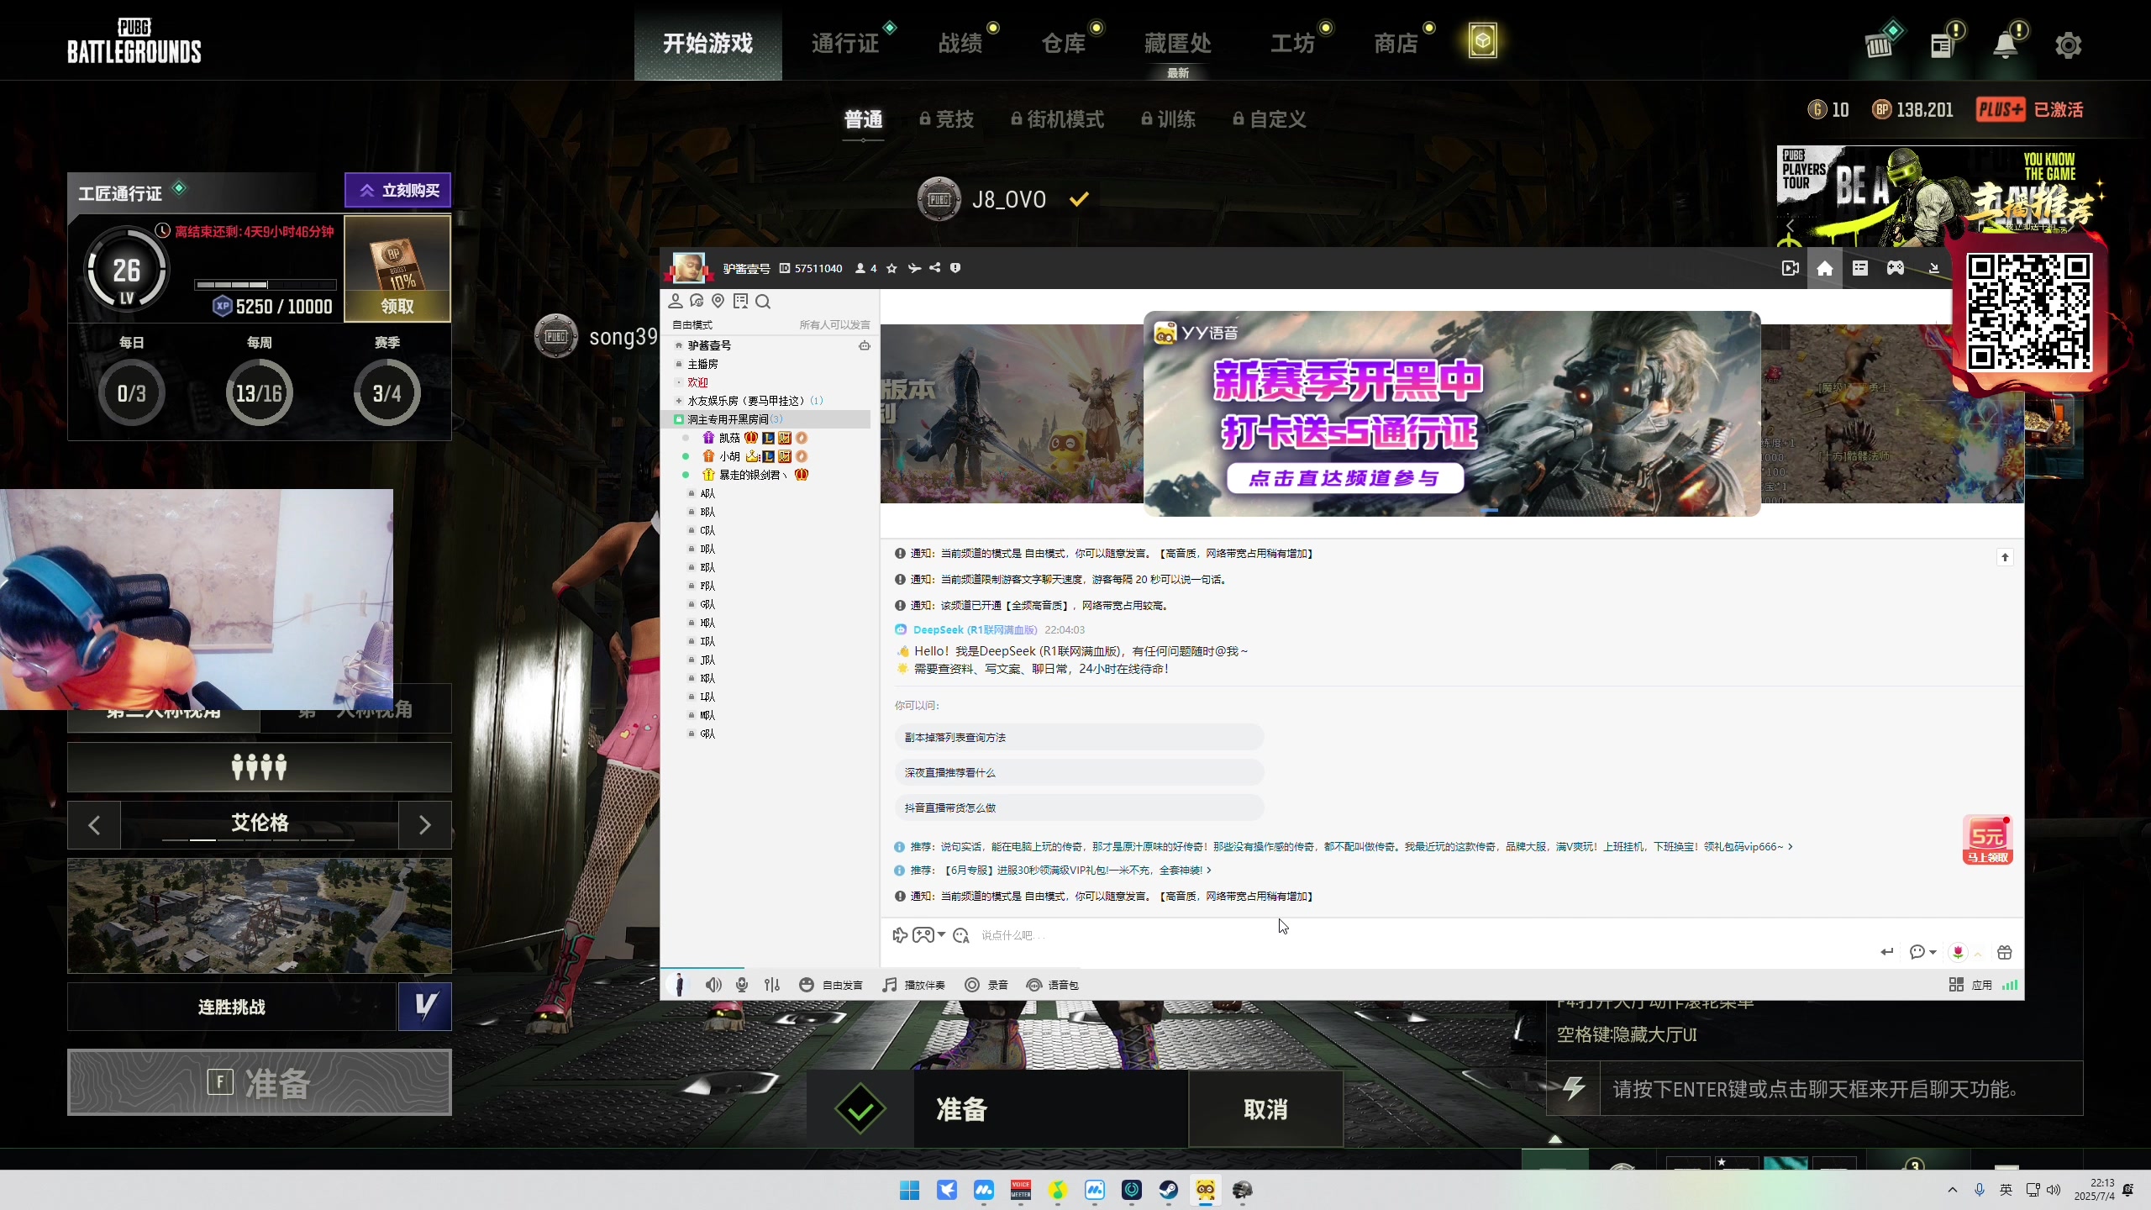The height and width of the screenshot is (1210, 2151).
Task: Open 通行证 pass tab
Action: pyautogui.click(x=845, y=43)
